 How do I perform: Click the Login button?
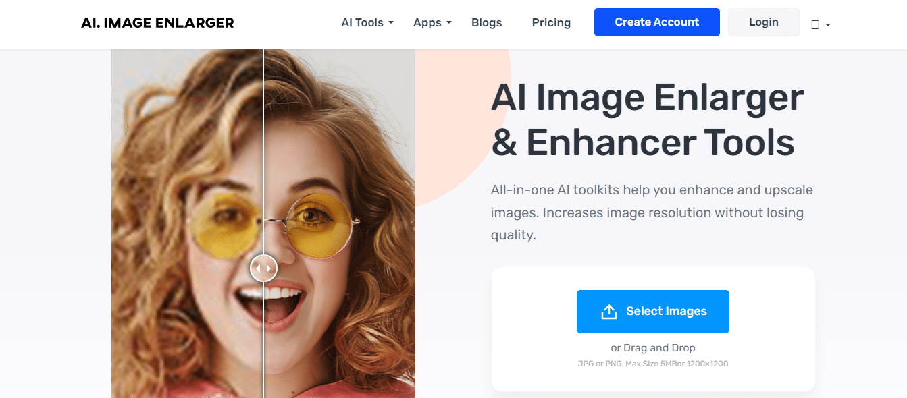click(763, 22)
